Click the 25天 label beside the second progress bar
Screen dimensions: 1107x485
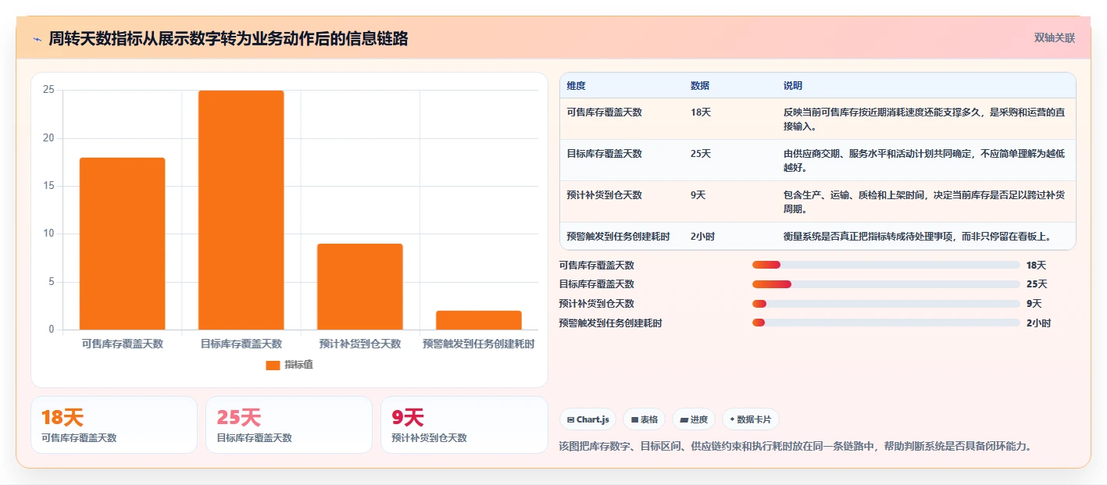[x=1037, y=284]
